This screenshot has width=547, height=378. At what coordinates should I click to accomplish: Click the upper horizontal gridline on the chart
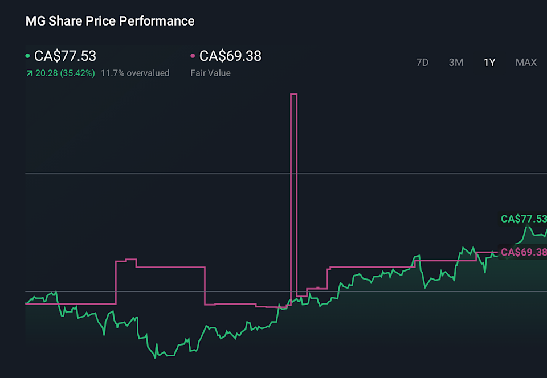click(x=171, y=173)
